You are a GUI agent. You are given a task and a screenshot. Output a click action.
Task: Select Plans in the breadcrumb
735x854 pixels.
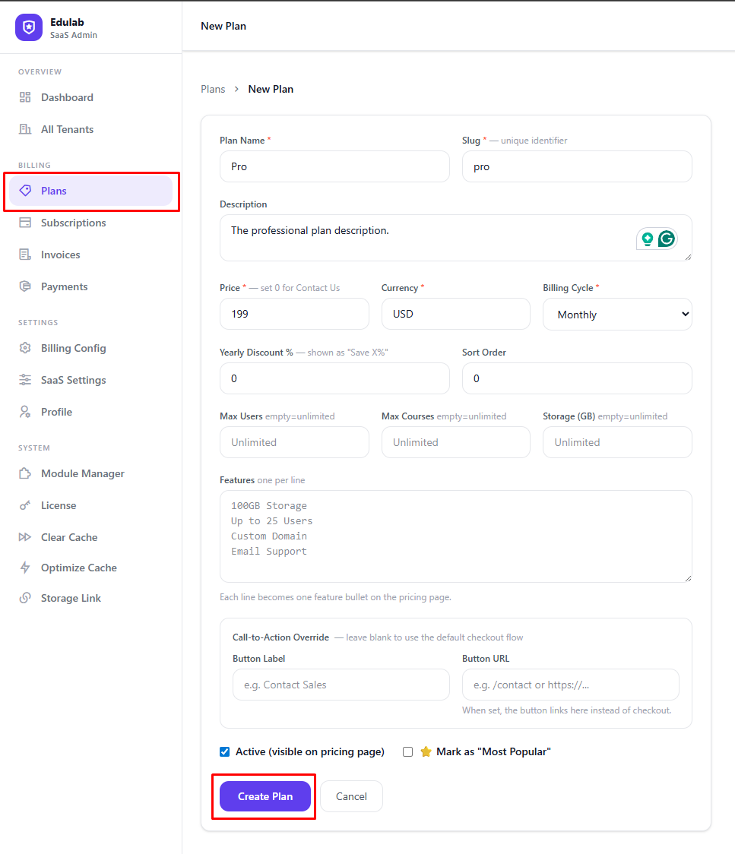coord(213,89)
